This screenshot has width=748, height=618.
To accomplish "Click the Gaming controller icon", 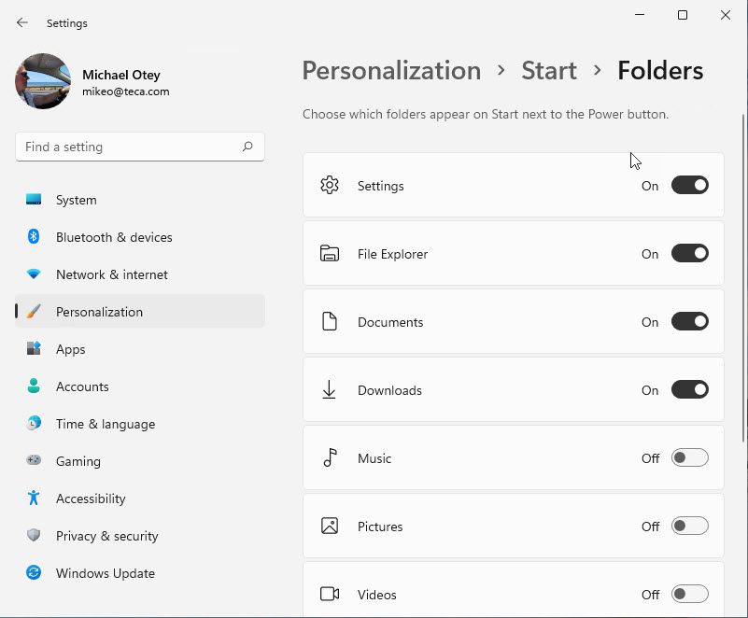I will pos(34,460).
